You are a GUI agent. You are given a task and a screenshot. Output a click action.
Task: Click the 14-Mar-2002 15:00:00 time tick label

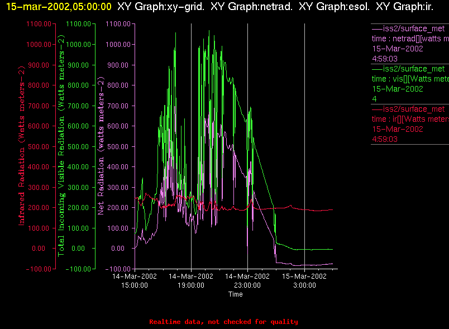(x=135, y=280)
